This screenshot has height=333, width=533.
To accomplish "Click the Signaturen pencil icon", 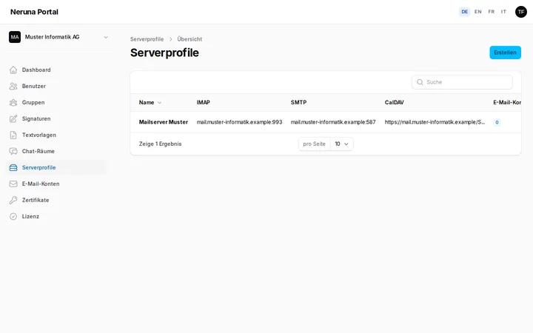I will 13,119.
